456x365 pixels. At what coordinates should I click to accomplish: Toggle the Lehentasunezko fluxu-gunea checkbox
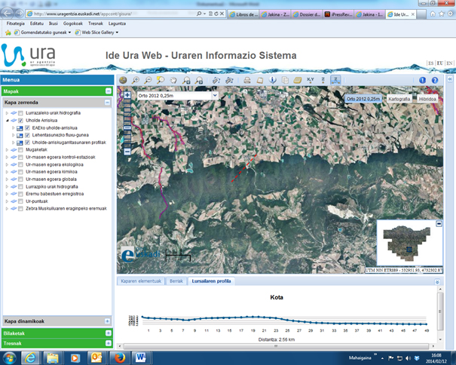(28, 135)
